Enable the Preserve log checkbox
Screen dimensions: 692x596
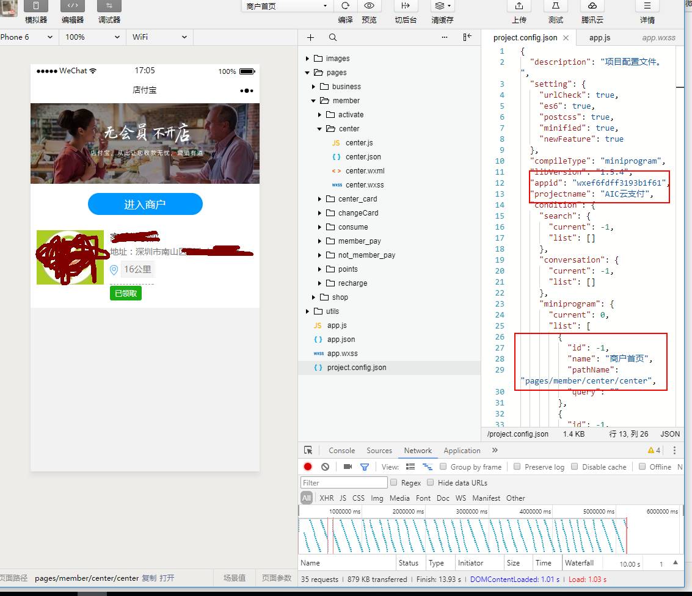point(517,467)
